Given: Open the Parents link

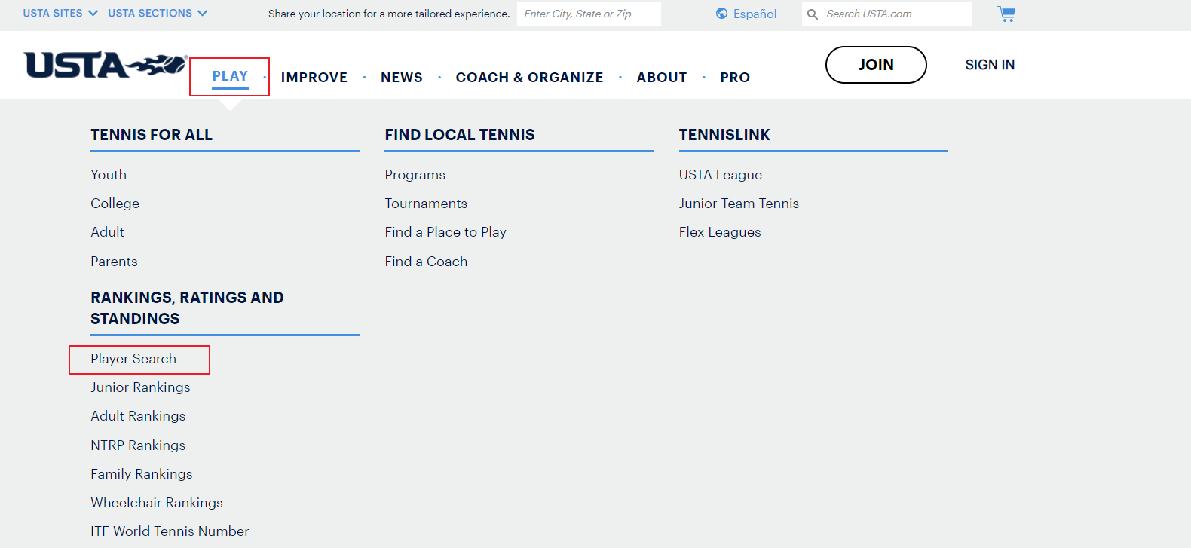Looking at the screenshot, I should coord(114,262).
